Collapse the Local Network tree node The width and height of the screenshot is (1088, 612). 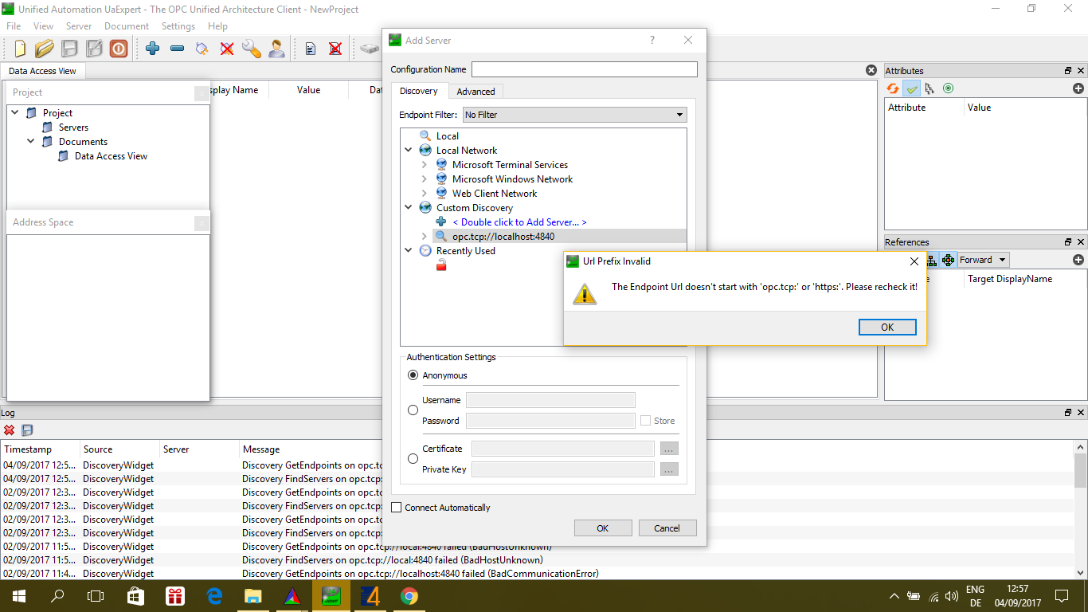click(409, 151)
